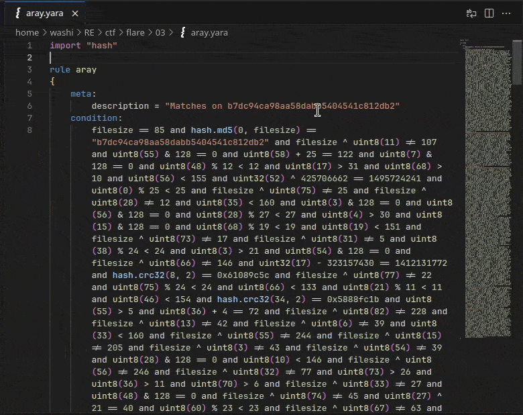Click the 'import' keyword on line 1
Image resolution: width=523 pixels, height=415 pixels.
[x=66, y=46]
